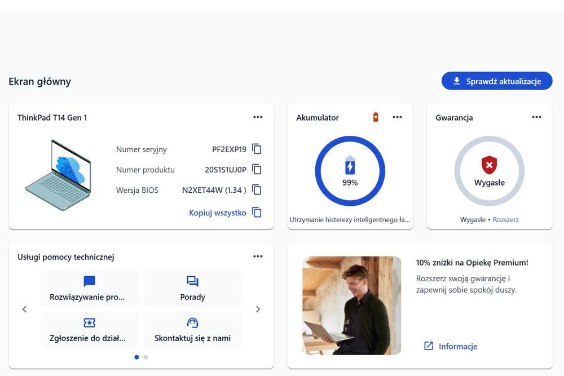The image size is (564, 376).
Task: Open Zgłoszenie do dział... tile
Action: 89,329
